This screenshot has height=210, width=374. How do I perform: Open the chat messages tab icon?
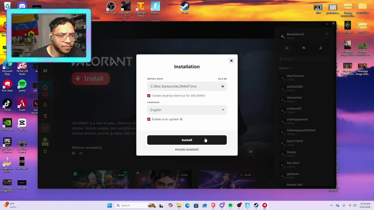click(304, 48)
